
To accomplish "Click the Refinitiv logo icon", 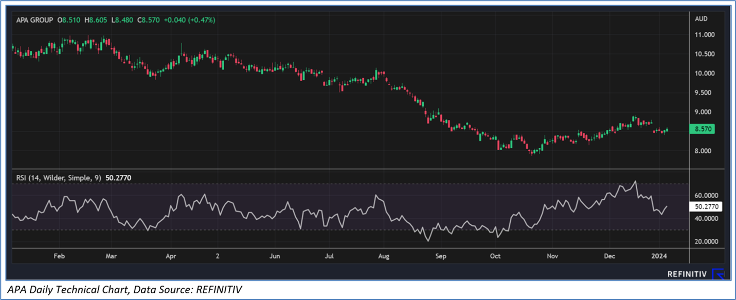I will pos(719,274).
